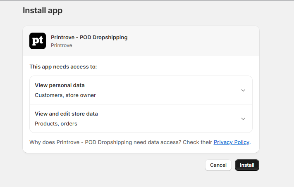Expand the View and edit store data chevron
This screenshot has height=187, width=294.
pyautogui.click(x=243, y=118)
